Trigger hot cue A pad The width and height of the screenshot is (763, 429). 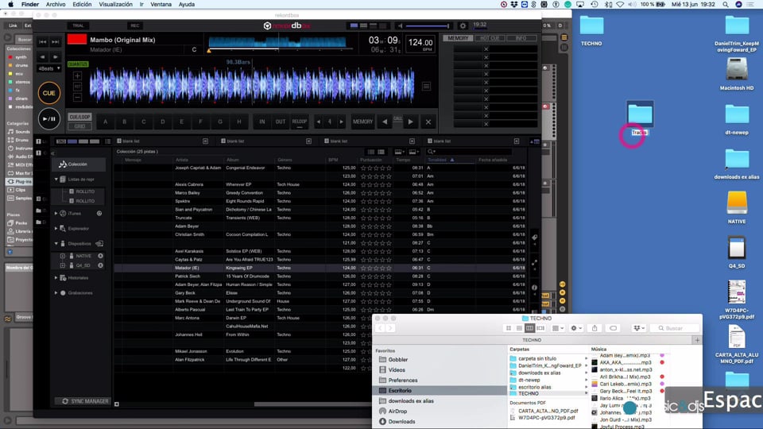click(105, 122)
